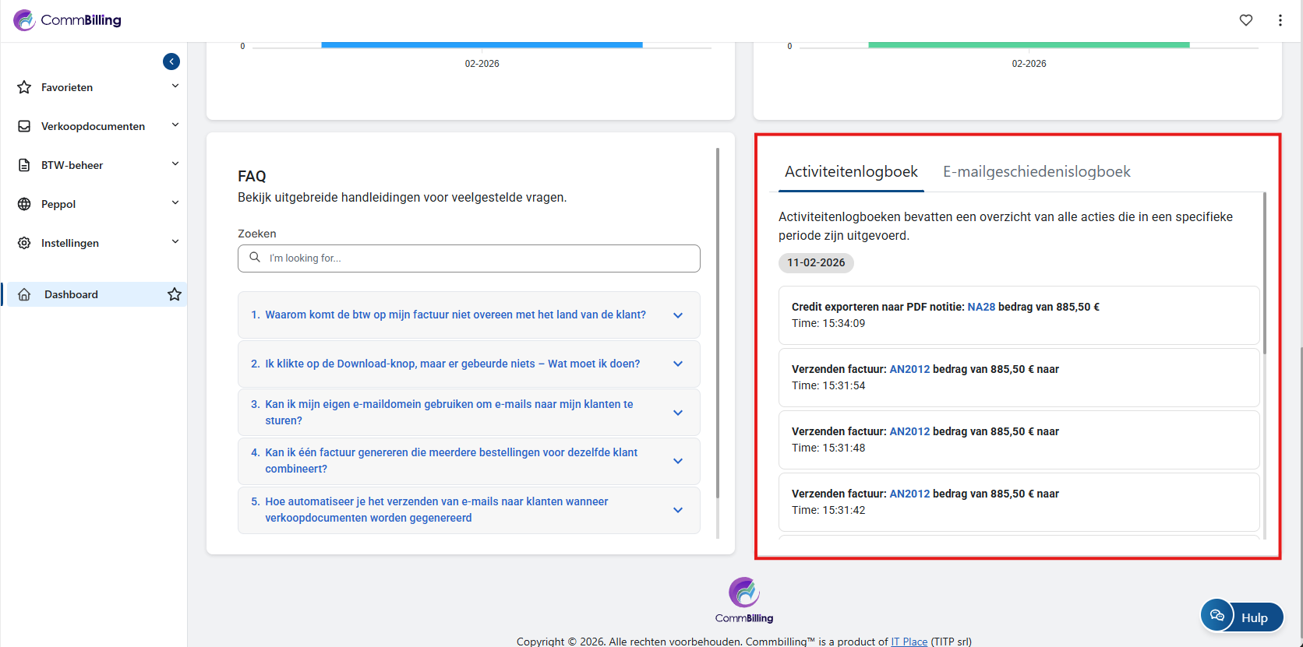
Task: Open the three-dot options menu
Action: (x=1280, y=20)
